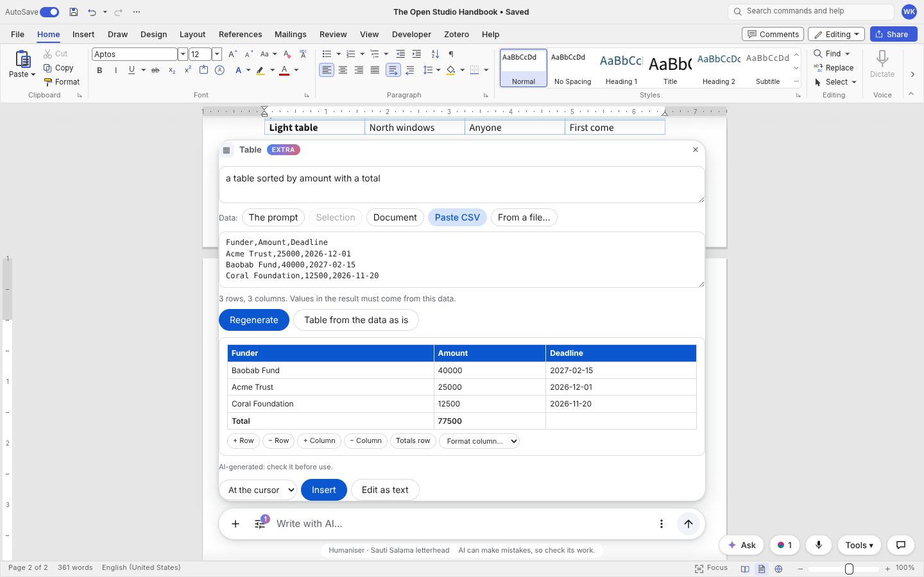Open the 'Format column...' dropdown
This screenshot has height=577, width=924.
point(479,441)
